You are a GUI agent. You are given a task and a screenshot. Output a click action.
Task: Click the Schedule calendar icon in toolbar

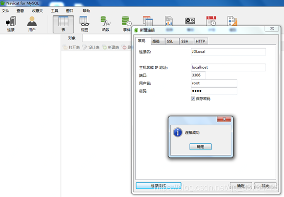click(x=211, y=21)
